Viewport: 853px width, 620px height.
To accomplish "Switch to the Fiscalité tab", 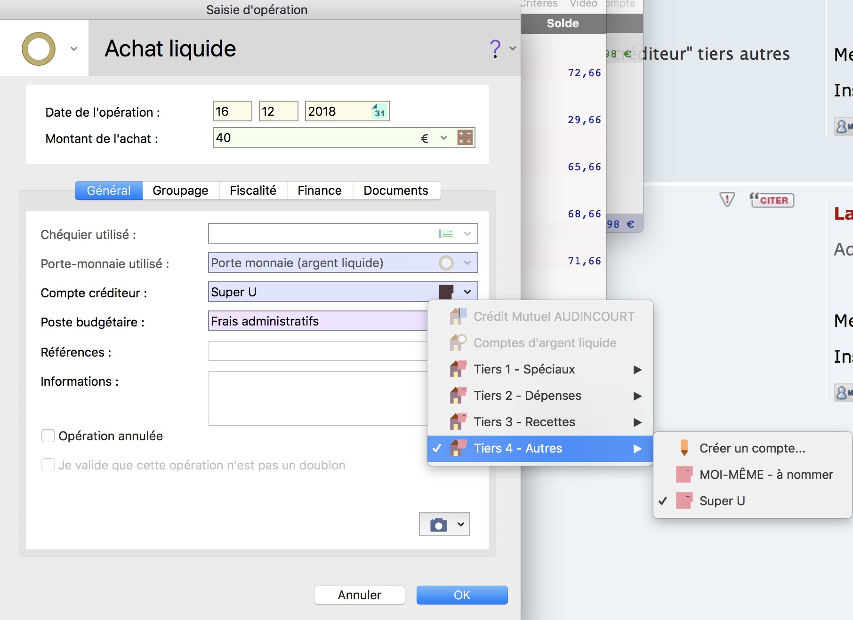I will (x=253, y=191).
